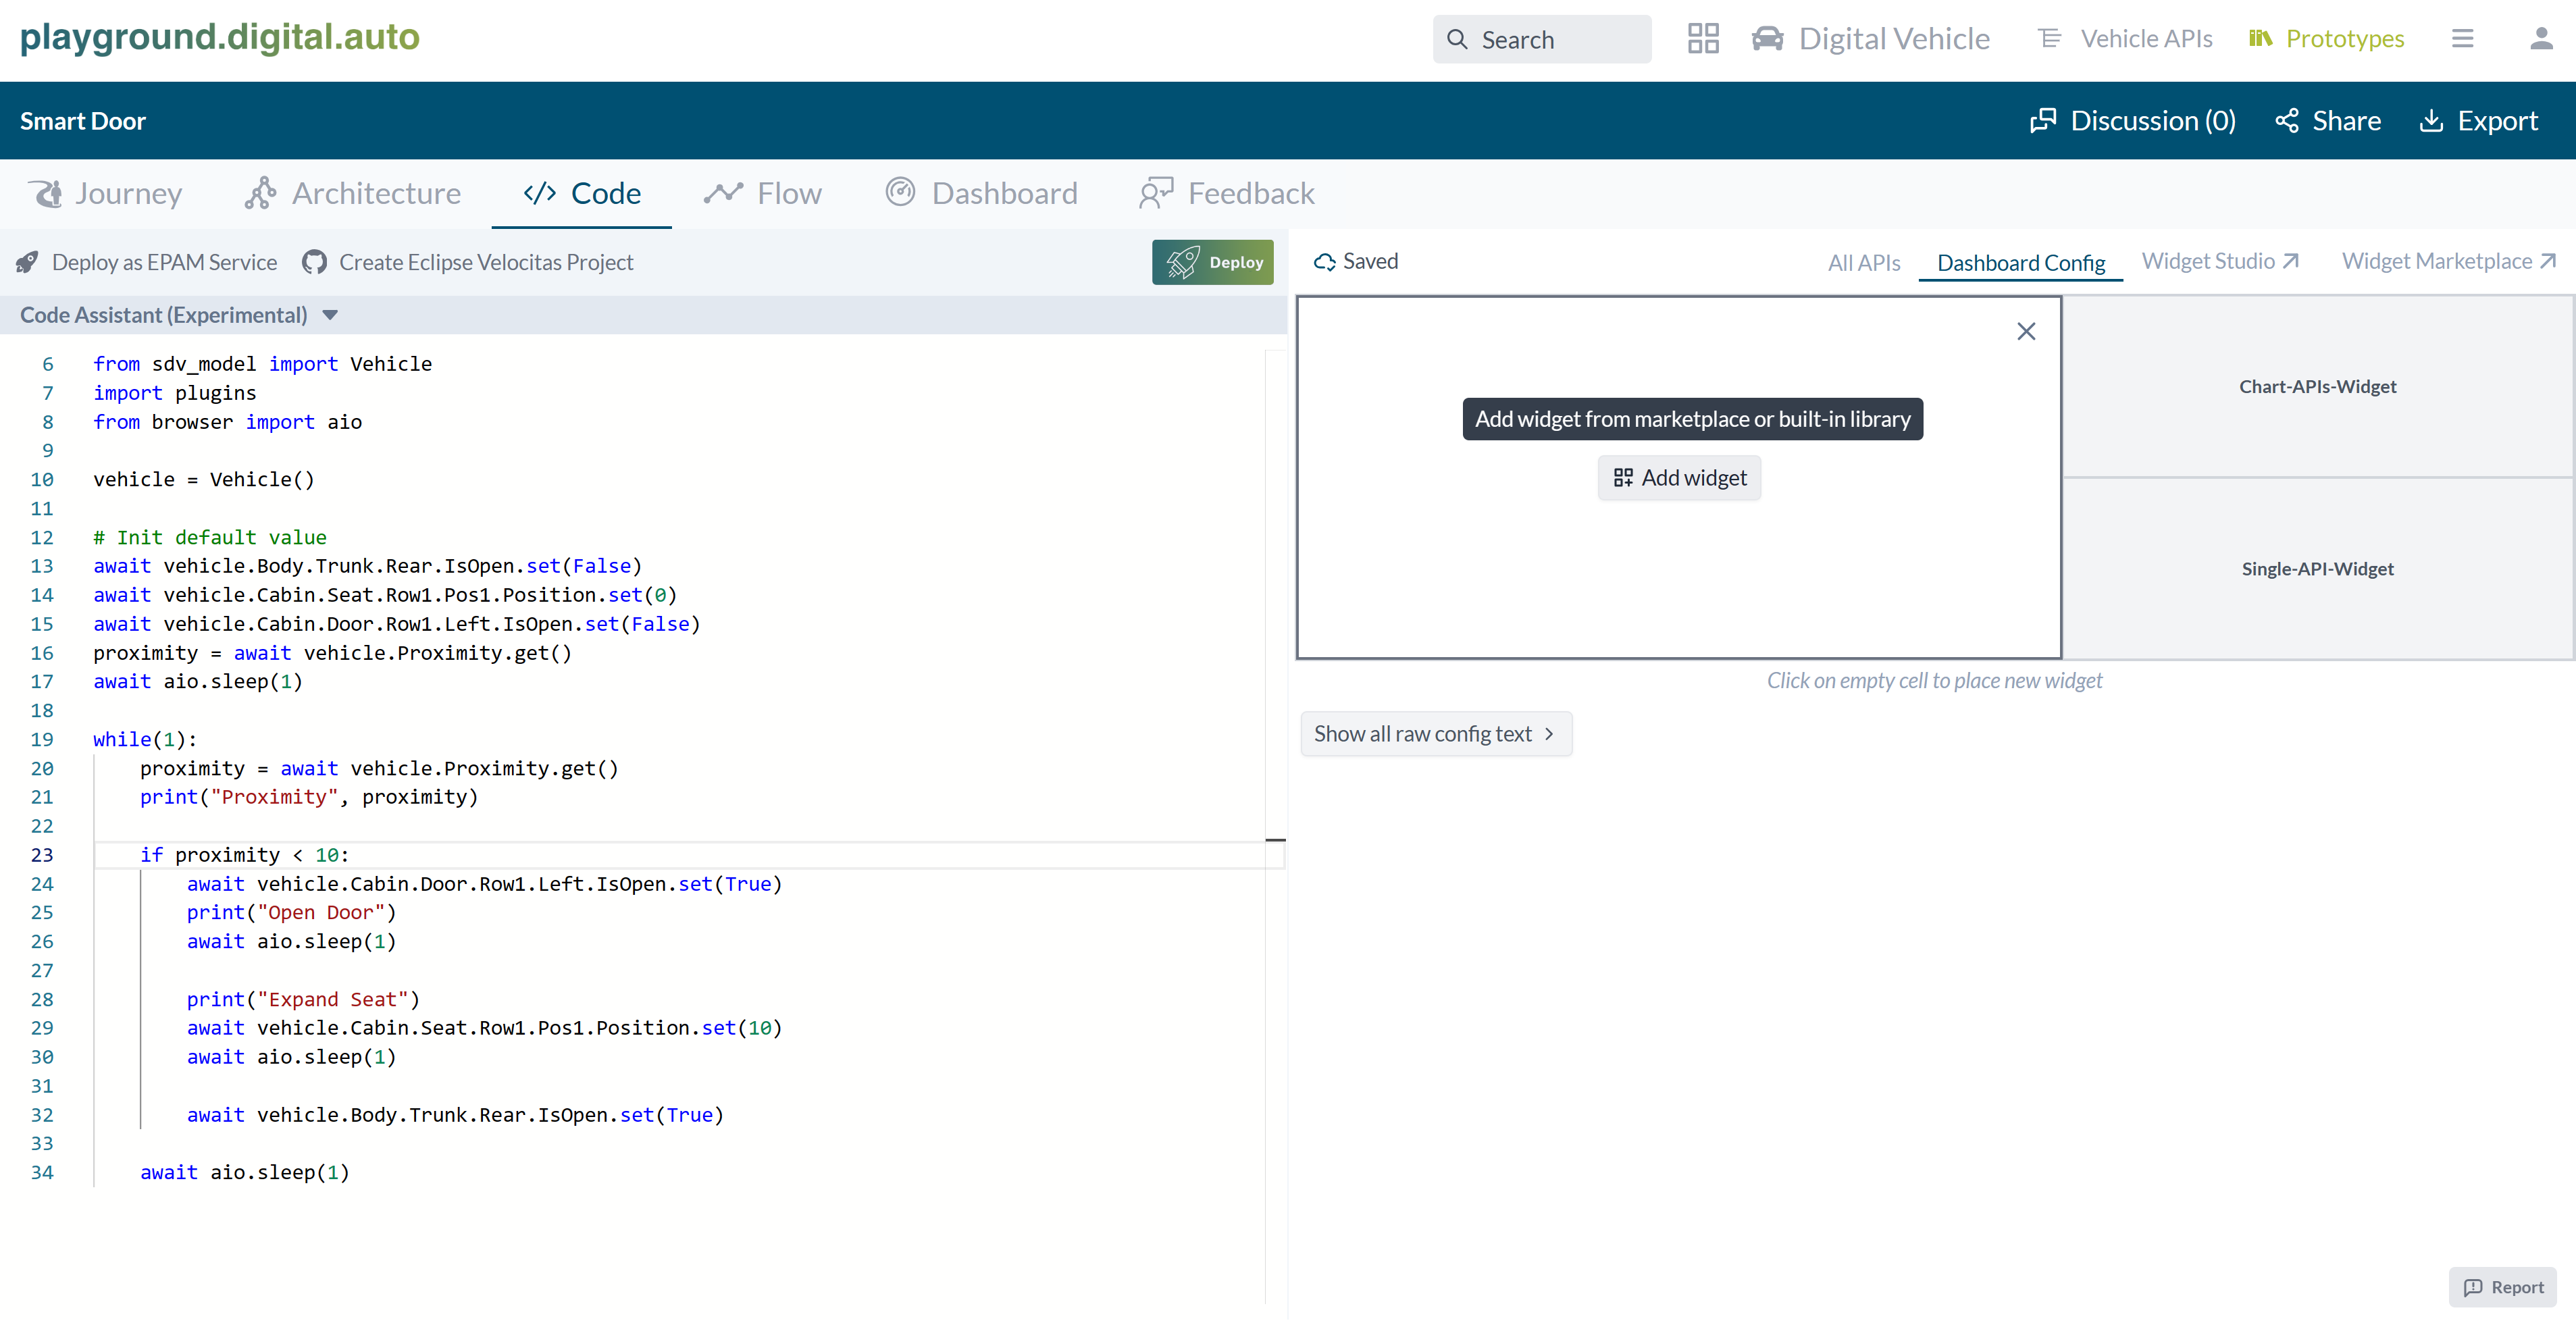Viewport: 2576px width, 1323px height.
Task: Open the Digital Vehicle menu
Action: pyautogui.click(x=1870, y=39)
